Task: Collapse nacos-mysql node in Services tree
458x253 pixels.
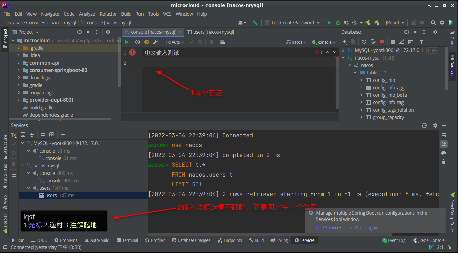Action: 23,166
